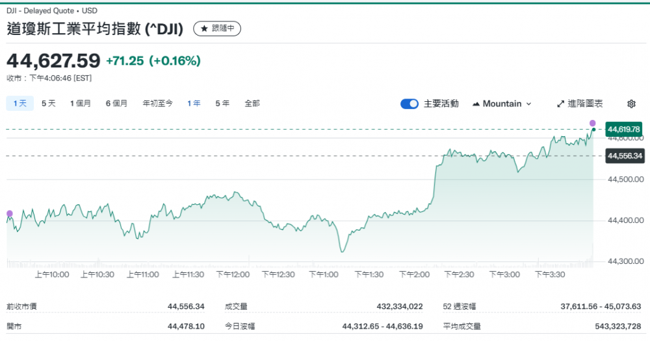Click the 44,556.34 previous close label
Image resolution: width=650 pixels, height=341 pixels.
(624, 156)
